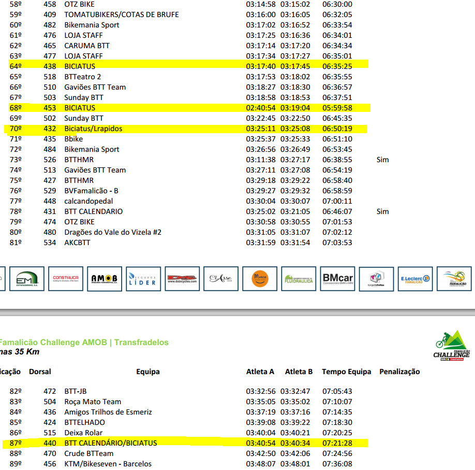Click the EM Estufasminho sponsor logo

27,279
